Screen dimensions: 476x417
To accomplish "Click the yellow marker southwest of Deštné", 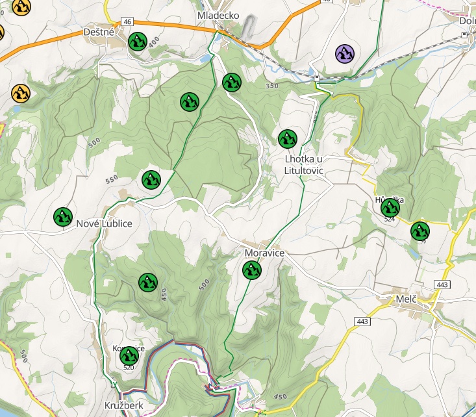I will (21, 93).
